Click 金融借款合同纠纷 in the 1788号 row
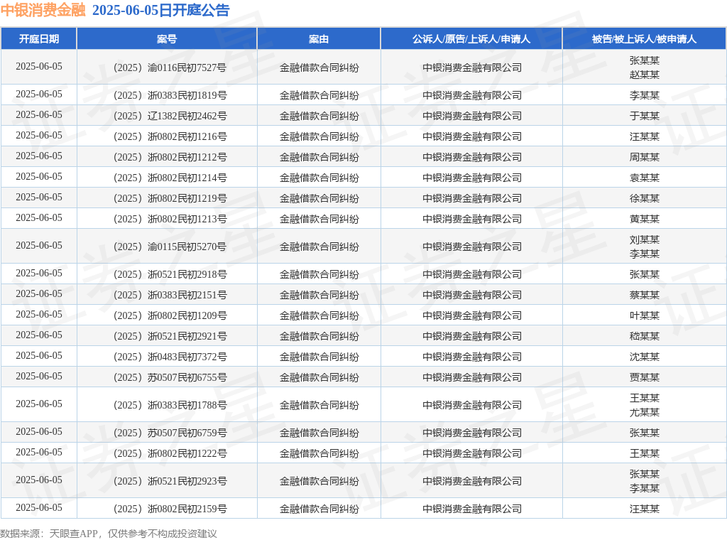 pos(319,406)
